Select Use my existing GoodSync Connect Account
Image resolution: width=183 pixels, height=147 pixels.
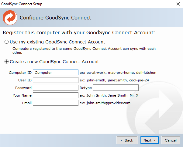(7, 42)
